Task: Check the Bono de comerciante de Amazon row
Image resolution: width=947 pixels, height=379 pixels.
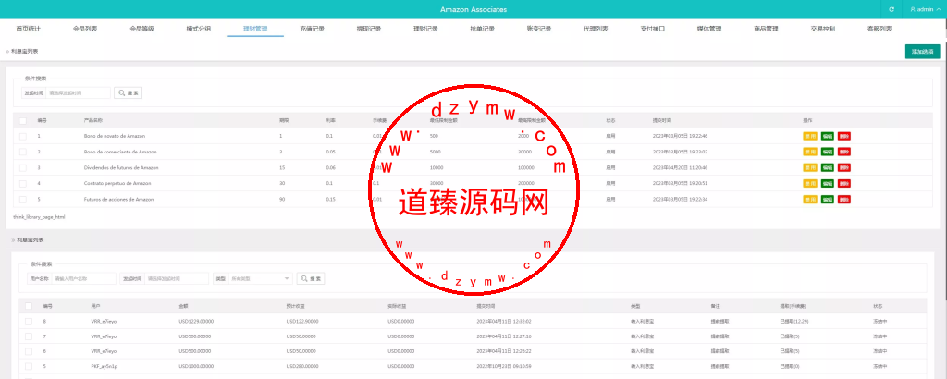Action: [x=23, y=153]
